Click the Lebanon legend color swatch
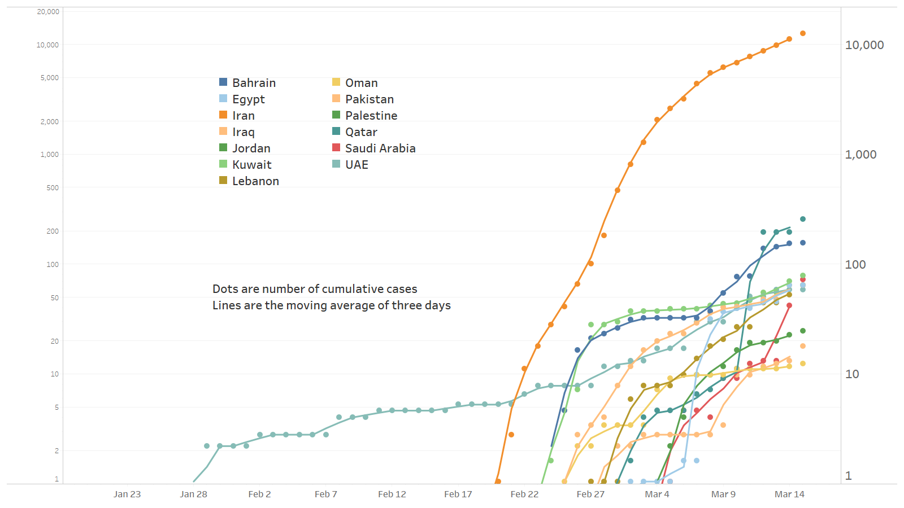 coord(223,181)
